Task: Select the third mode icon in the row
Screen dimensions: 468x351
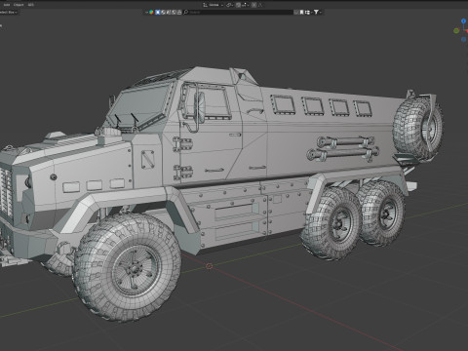Action: coord(169,13)
